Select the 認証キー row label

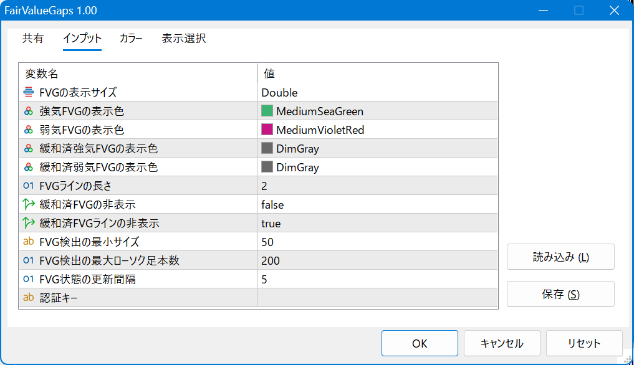(x=59, y=298)
